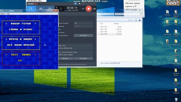Select the ТЕСТ ЗВУКА option box
The height and width of the screenshot is (102, 181).
21,59
